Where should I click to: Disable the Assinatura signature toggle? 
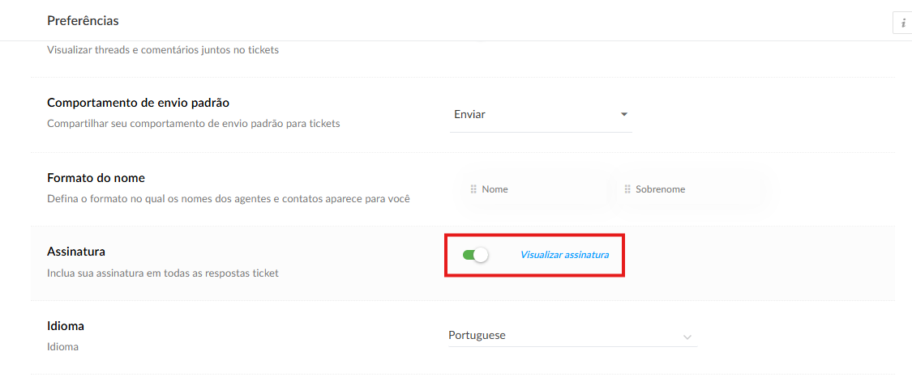tap(476, 255)
